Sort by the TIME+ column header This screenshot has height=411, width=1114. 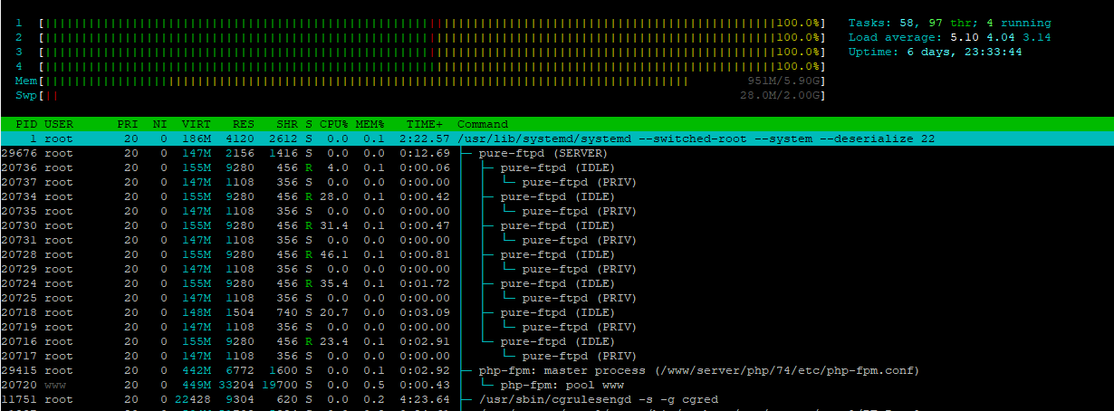(426, 124)
